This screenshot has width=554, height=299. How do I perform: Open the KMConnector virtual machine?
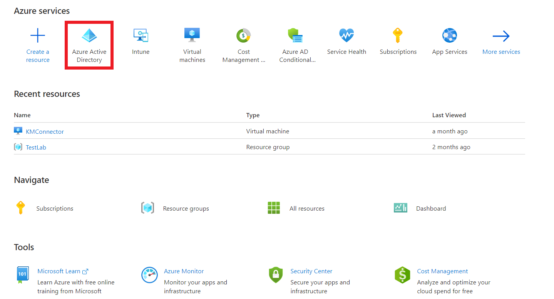click(x=45, y=131)
